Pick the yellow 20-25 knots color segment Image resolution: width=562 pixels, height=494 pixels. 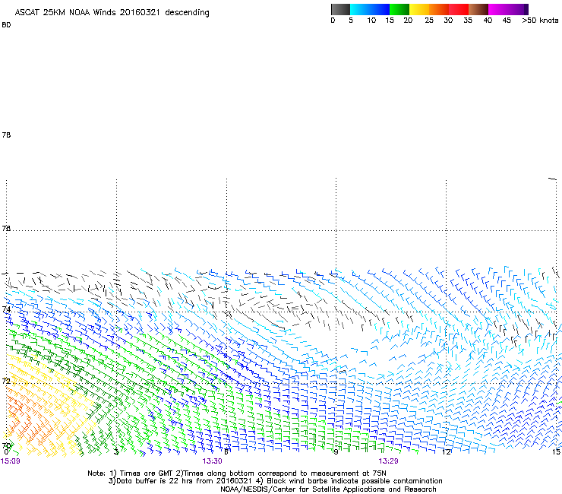click(419, 9)
